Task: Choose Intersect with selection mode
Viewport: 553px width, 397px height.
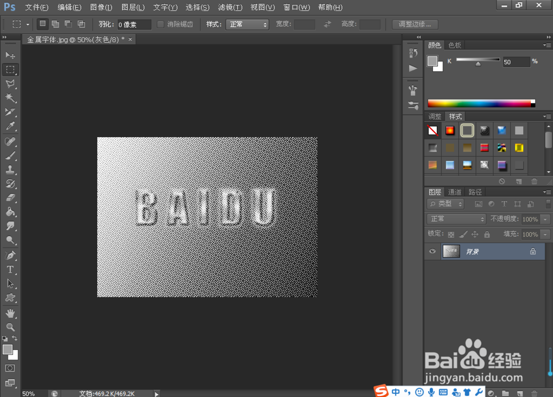Action: point(81,24)
